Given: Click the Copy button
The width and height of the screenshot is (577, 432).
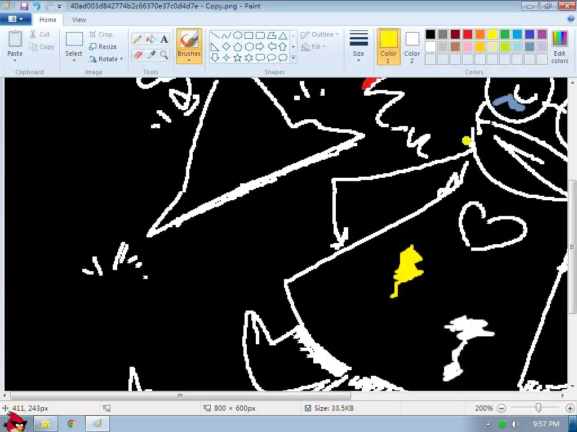Looking at the screenshot, I should (42, 47).
